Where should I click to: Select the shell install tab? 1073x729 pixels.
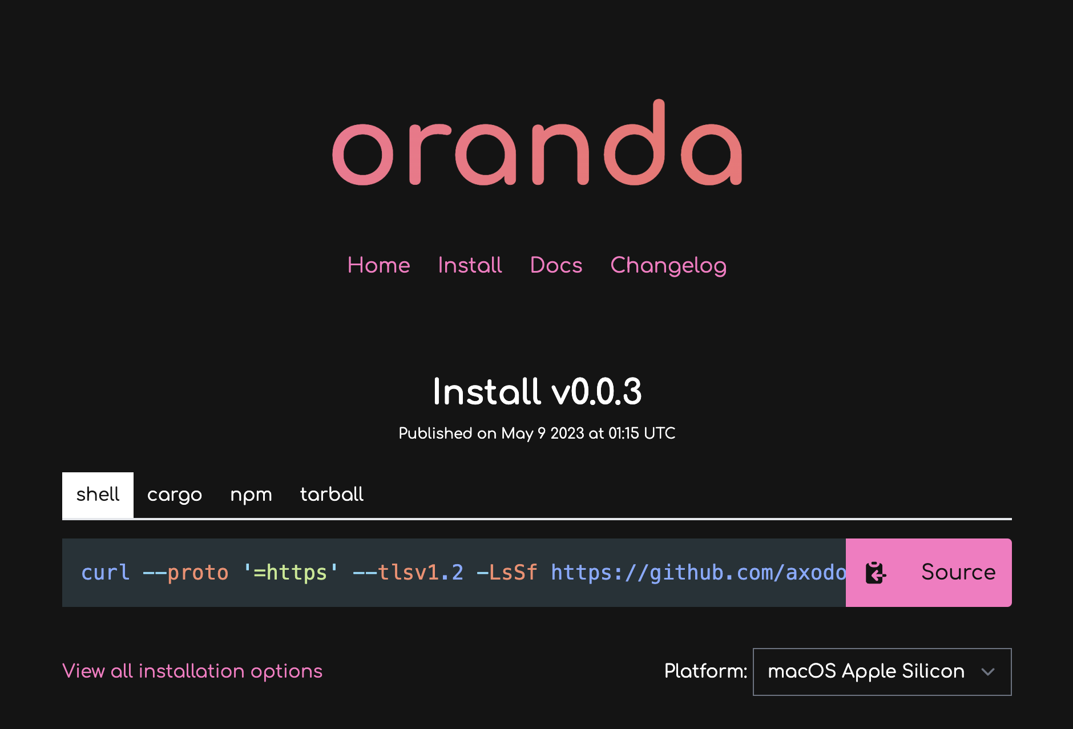(98, 495)
